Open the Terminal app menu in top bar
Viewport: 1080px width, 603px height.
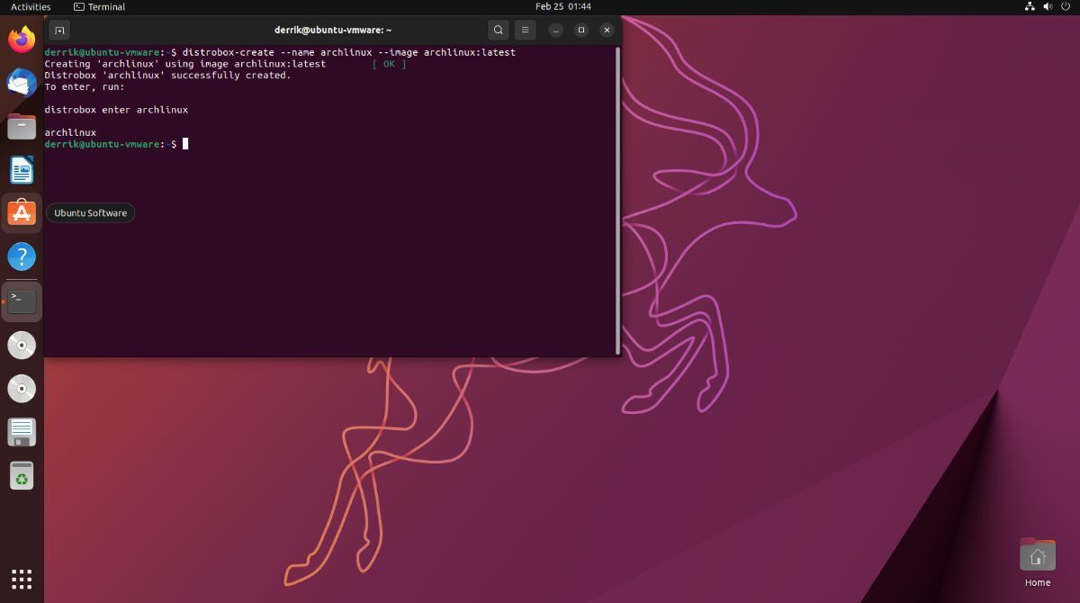click(99, 6)
